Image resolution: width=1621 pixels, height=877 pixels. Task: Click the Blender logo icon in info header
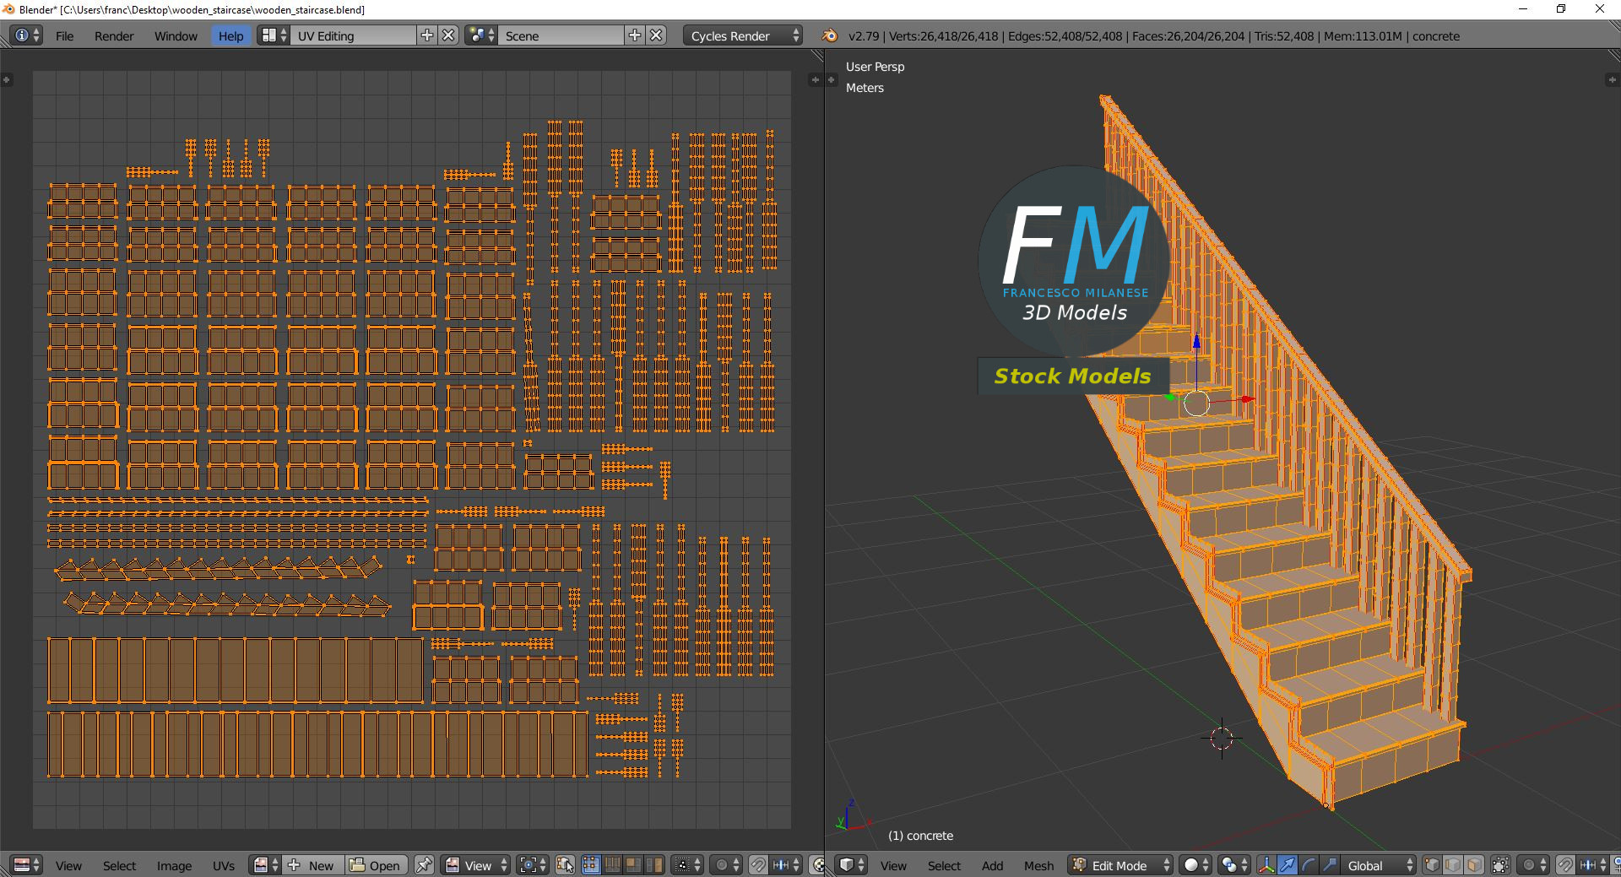[830, 35]
